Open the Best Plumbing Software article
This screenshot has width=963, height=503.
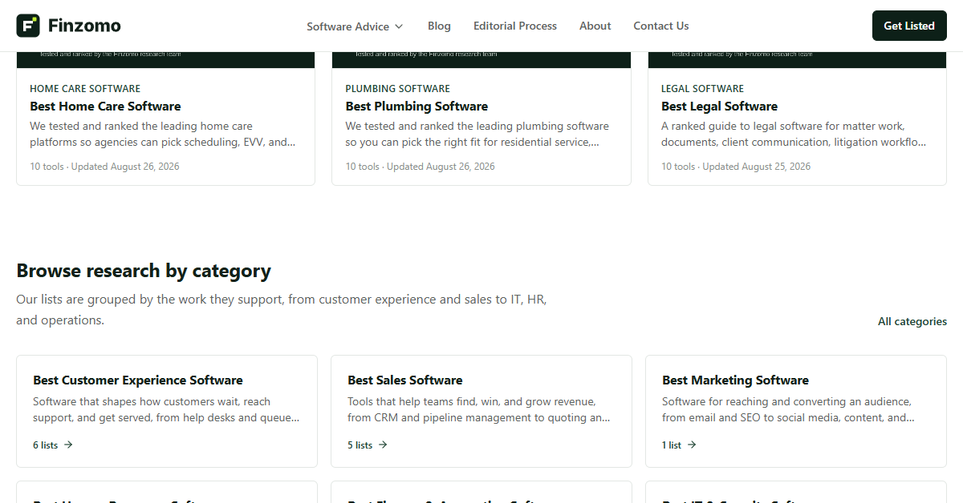click(416, 106)
